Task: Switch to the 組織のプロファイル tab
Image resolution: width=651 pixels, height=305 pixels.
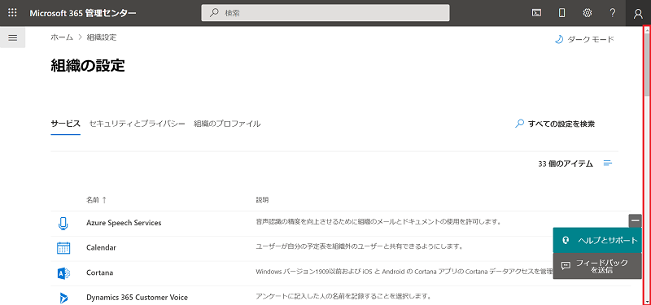Action: 227,124
